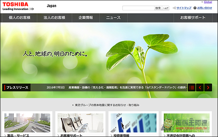Screen dimensions: 218x137
Task: Click the Japan region label
Action: [51, 6]
